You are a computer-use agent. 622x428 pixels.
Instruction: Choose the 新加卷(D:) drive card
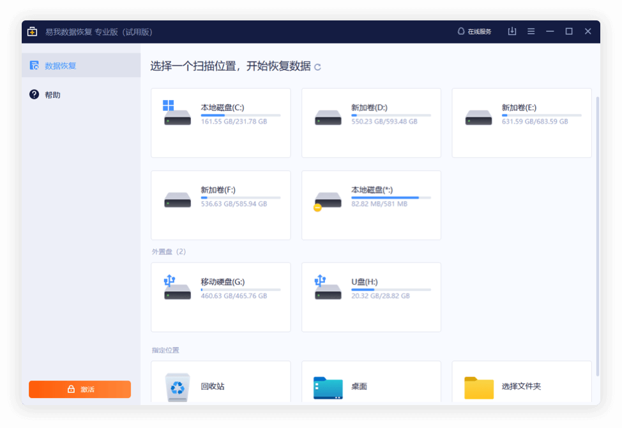coord(371,123)
